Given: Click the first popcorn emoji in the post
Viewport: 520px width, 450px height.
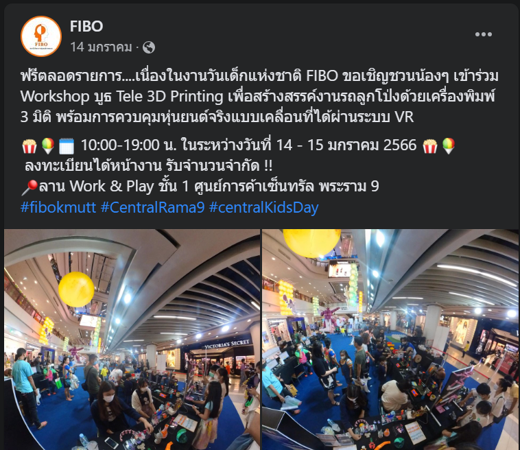Looking at the screenshot, I should tap(29, 146).
